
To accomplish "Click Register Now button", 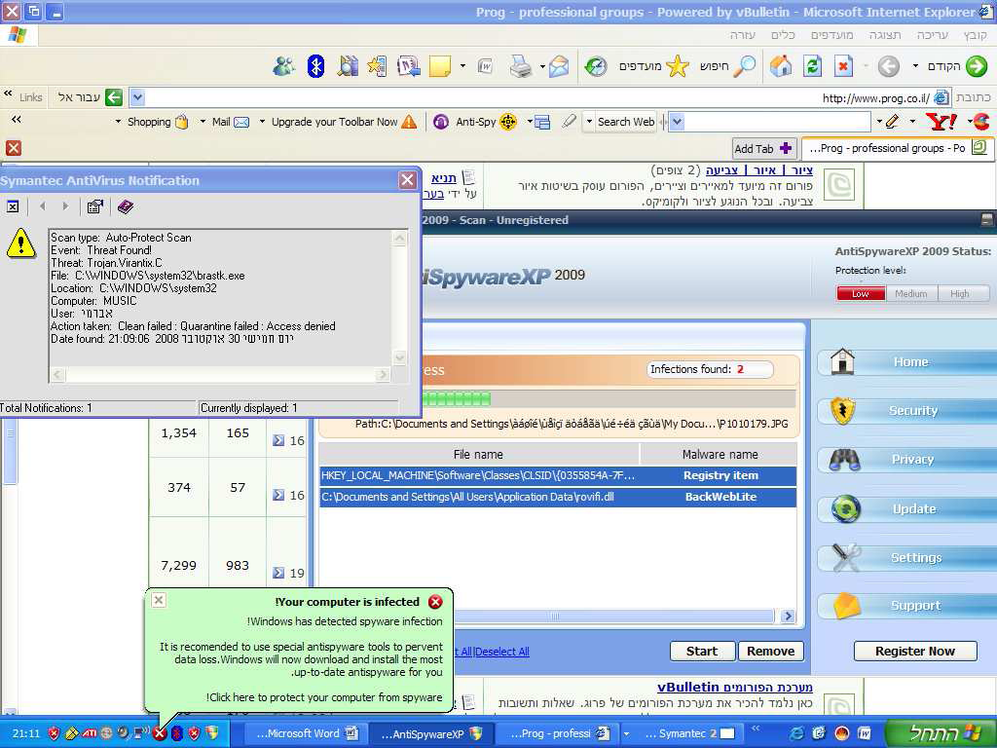I will coord(915,652).
